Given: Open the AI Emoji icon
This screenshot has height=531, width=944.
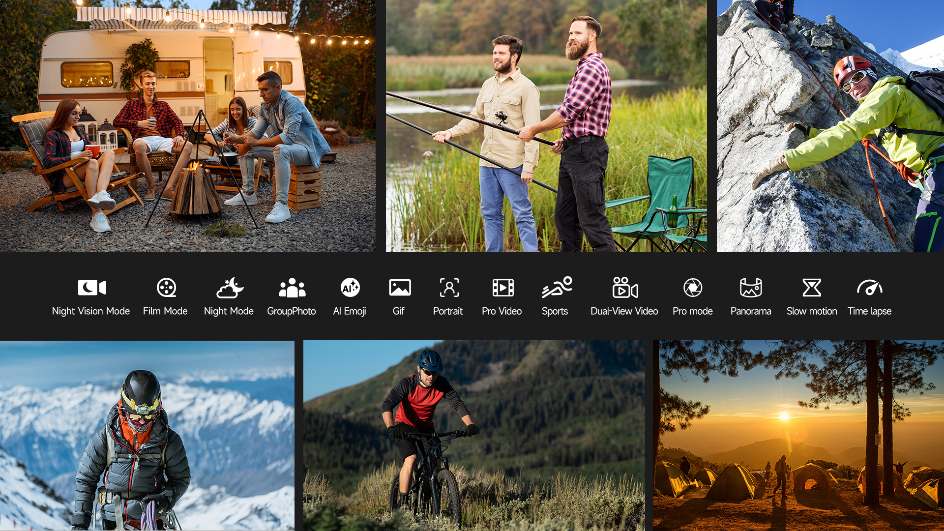Looking at the screenshot, I should 350,288.
